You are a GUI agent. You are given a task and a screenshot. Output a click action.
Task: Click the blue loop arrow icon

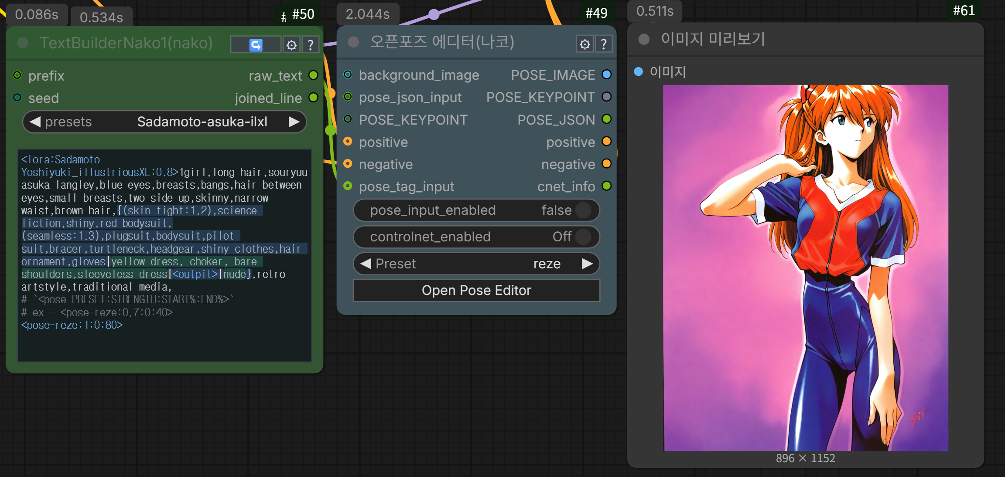tap(256, 45)
